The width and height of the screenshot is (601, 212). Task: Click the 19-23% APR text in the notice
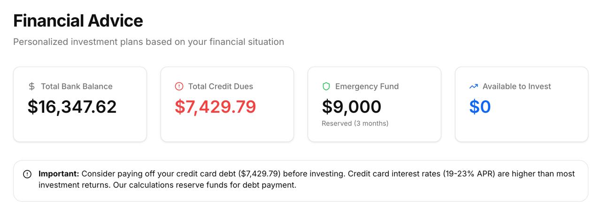pyautogui.click(x=470, y=174)
